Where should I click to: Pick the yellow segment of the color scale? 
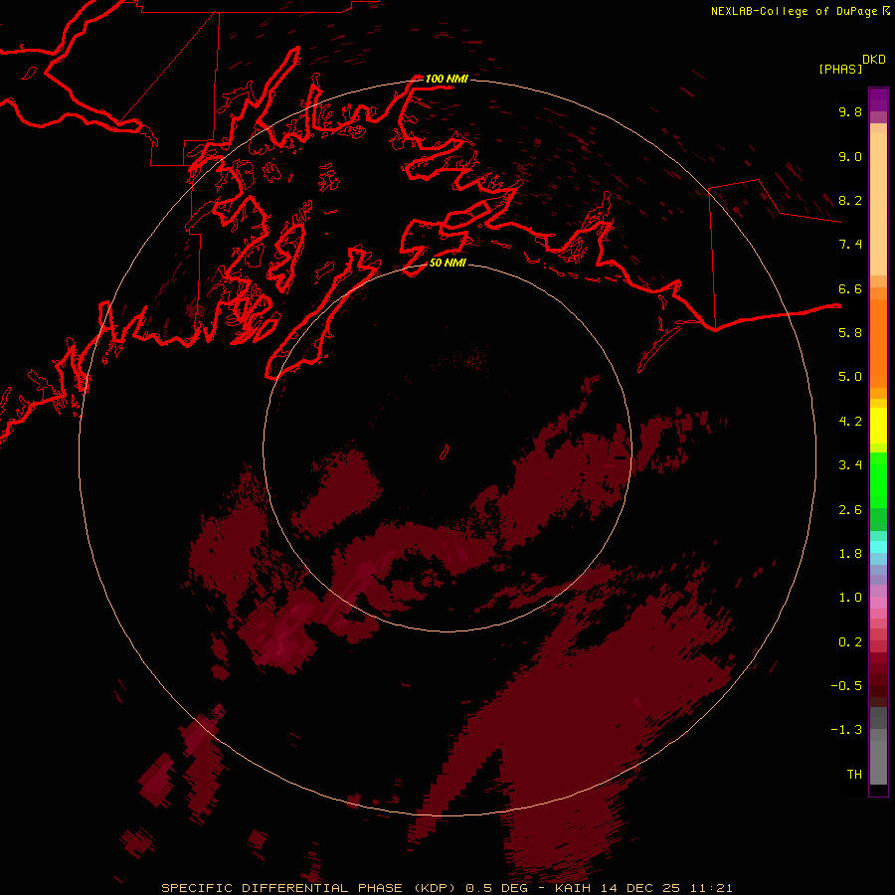coord(878,426)
